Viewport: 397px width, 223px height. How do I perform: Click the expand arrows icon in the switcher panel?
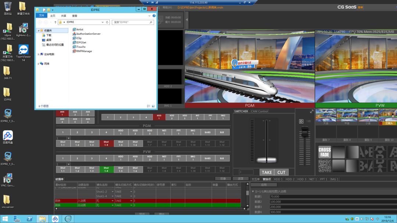tap(312, 111)
